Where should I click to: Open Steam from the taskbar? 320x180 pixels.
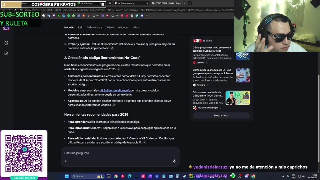click(x=184, y=176)
